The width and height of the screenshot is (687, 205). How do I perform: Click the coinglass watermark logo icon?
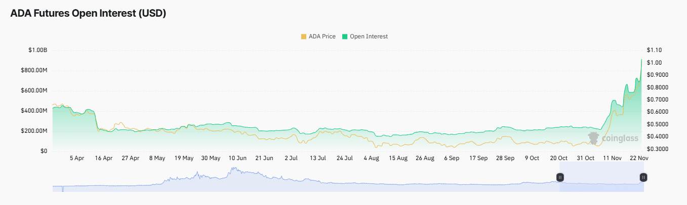[x=593, y=138]
